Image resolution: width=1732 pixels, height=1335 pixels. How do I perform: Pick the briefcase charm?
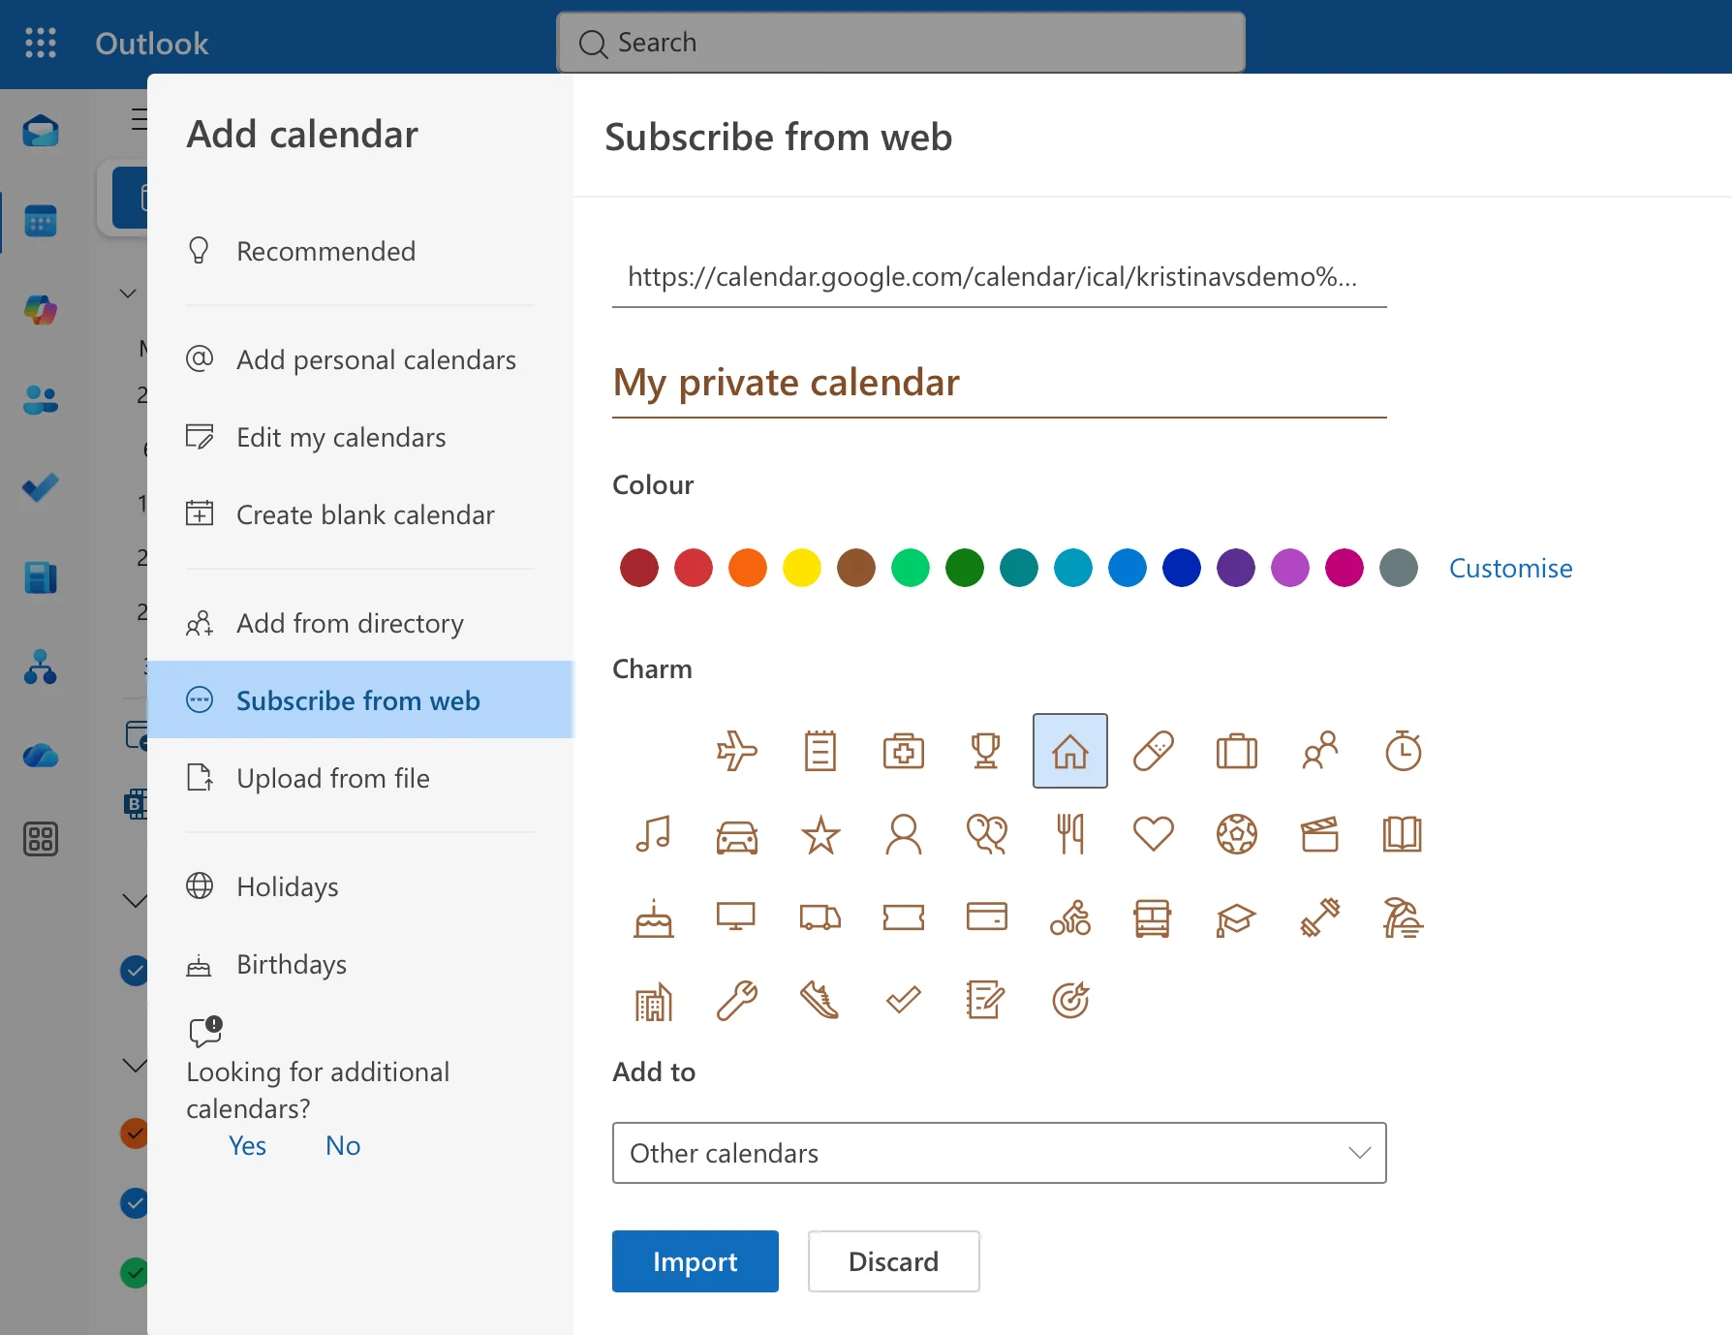pyautogui.click(x=1237, y=751)
